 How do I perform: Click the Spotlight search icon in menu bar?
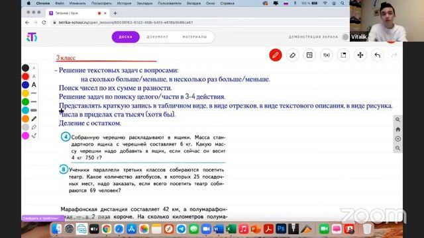(x=343, y=3)
